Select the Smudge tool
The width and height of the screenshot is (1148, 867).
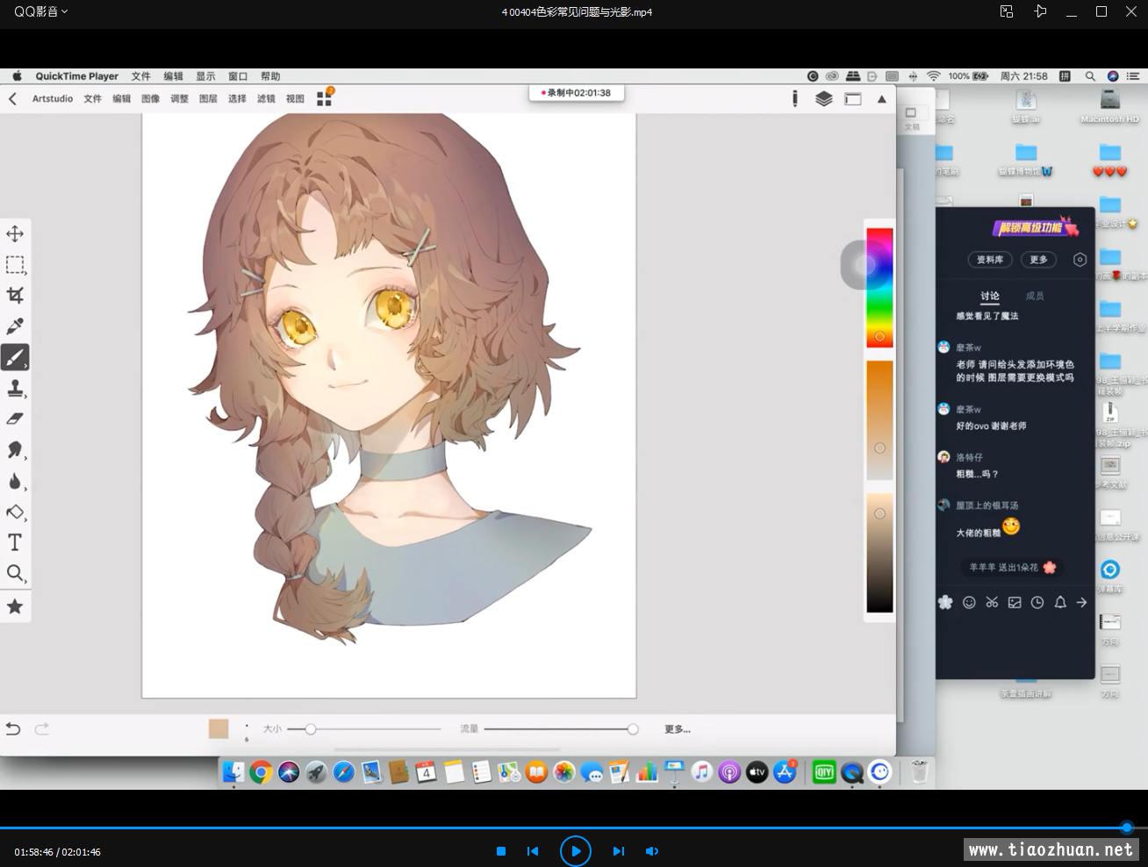[x=15, y=450]
